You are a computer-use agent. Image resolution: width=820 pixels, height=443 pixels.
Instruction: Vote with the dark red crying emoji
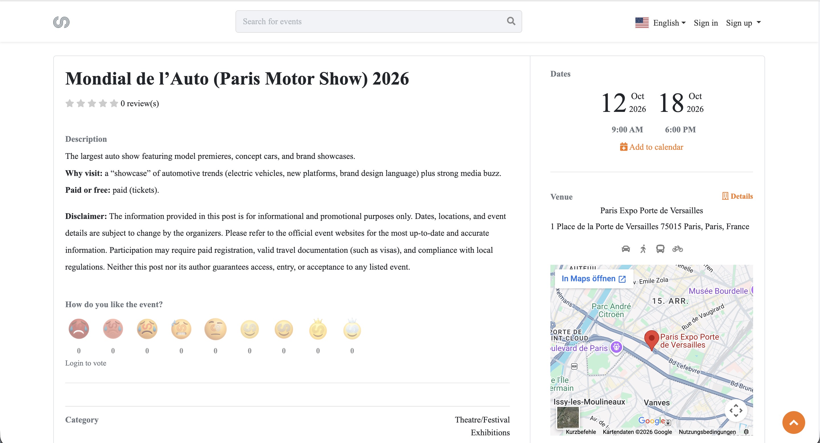(x=79, y=329)
